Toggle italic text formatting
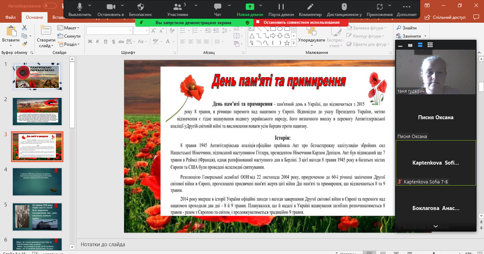 pos(98,42)
